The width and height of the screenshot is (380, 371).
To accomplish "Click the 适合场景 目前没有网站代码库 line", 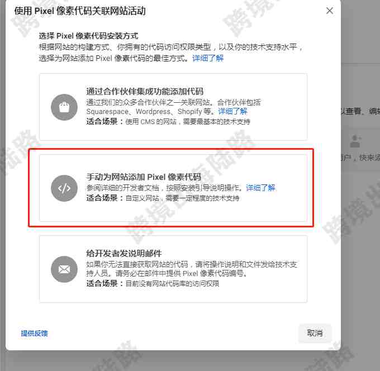I will click(153, 283).
